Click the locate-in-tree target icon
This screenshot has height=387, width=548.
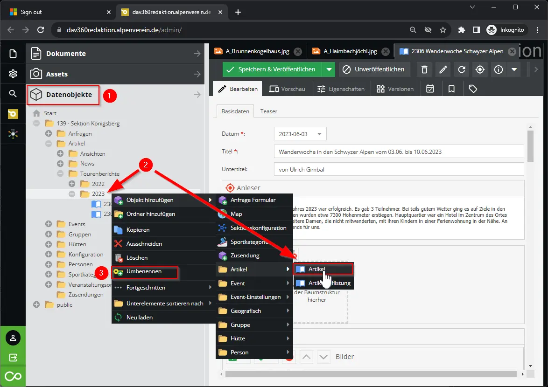[x=480, y=70]
